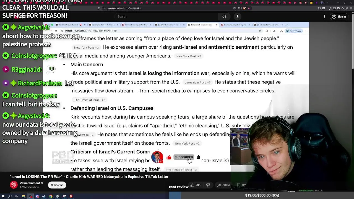The height and width of the screenshot is (199, 354).
Task: Open the Valuetainment channel avatar
Action: click(x=14, y=185)
